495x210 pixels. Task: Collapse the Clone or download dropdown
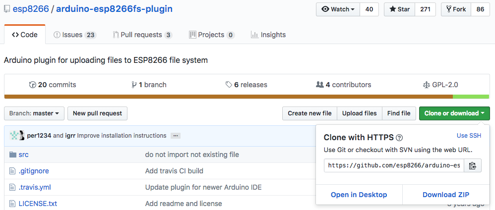pyautogui.click(x=454, y=113)
